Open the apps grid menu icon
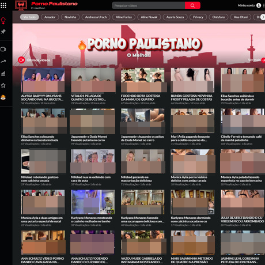265x265 pixels. pyautogui.click(x=3, y=5)
